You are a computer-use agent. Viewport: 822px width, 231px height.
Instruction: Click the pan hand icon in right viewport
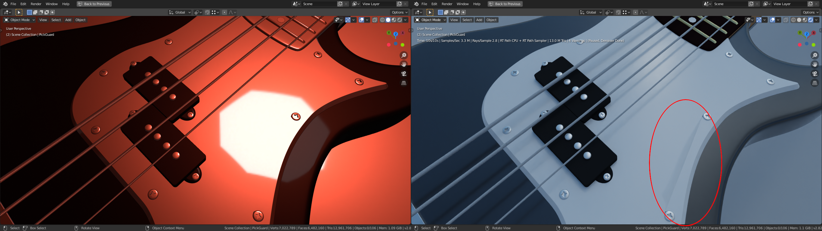pyautogui.click(x=815, y=64)
